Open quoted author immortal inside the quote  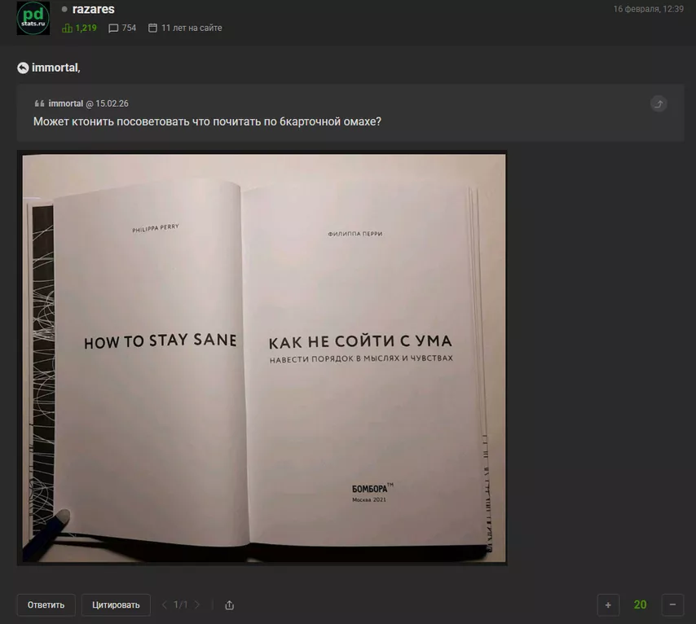[65, 103]
